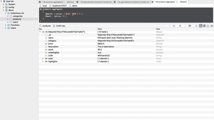Select the config database icon
Screen dimensions: 214x120
[6, 7]
